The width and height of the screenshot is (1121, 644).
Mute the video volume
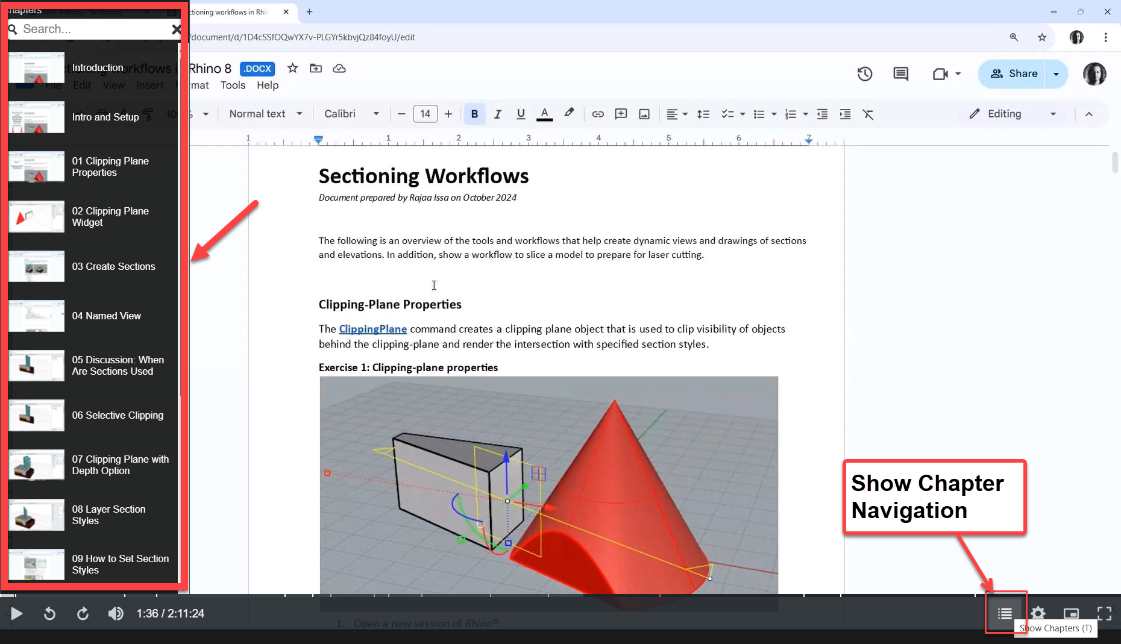116,613
